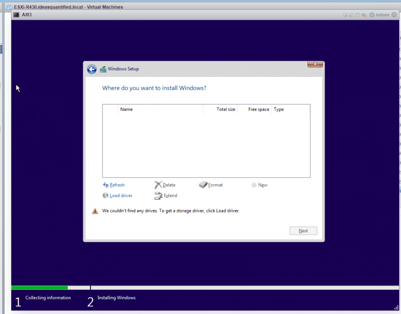Click the Refresh arrows icon

(105, 185)
